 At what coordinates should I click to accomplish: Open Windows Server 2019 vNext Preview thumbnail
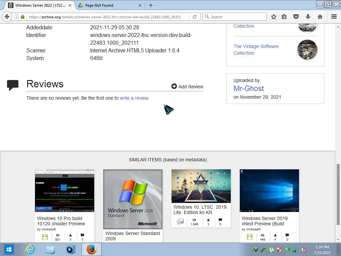pyautogui.click(x=269, y=191)
